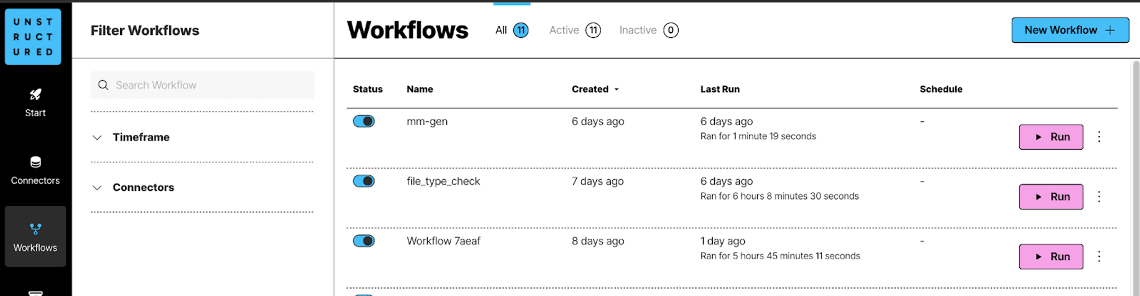Toggle the status switch for Workflow 7aeaf
Screen dimensions: 1140x296
(x=364, y=241)
